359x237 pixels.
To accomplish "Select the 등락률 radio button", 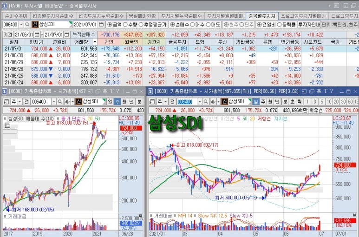I will [x=279, y=24].
